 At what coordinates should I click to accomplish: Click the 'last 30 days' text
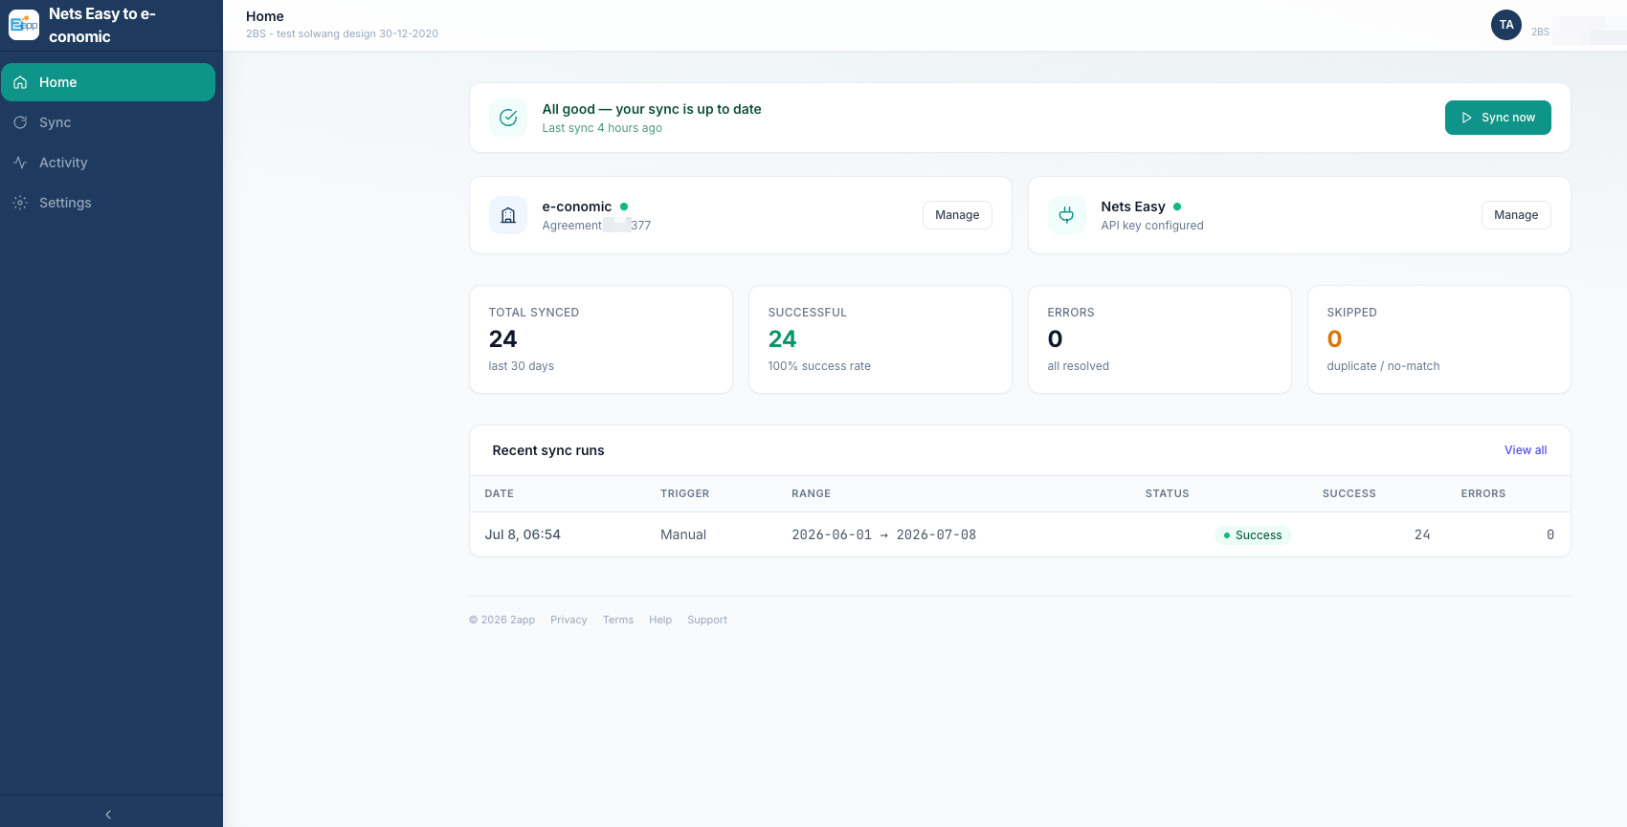point(522,366)
